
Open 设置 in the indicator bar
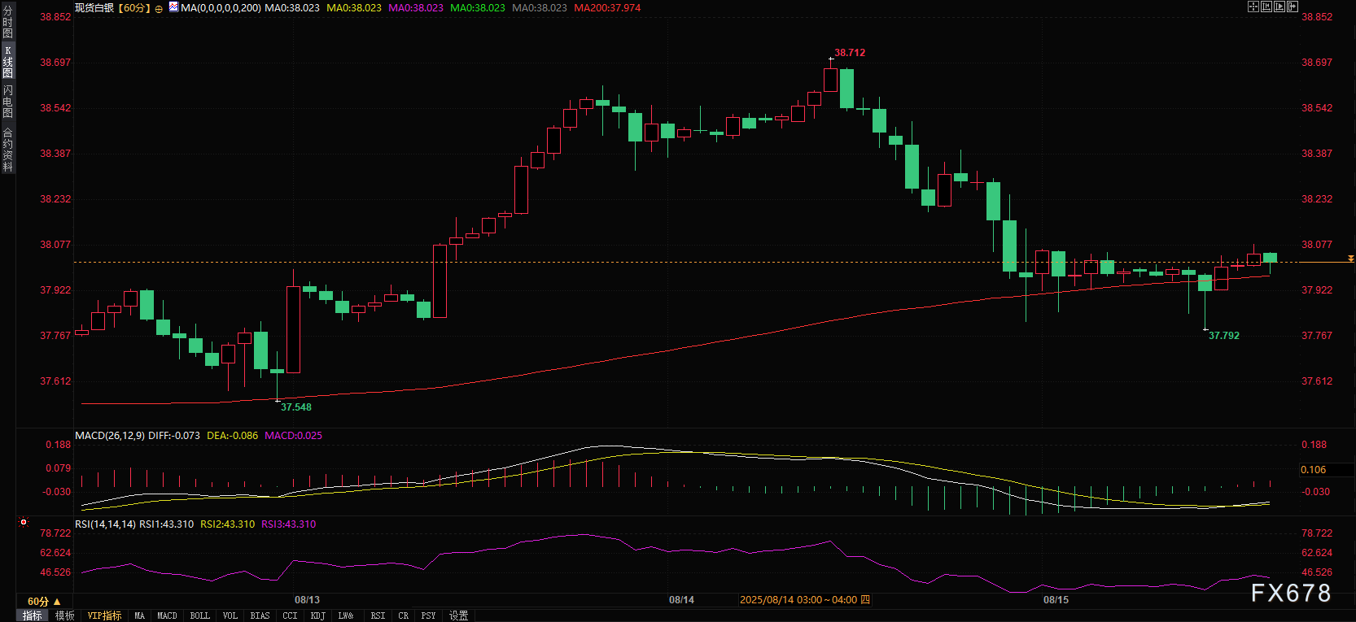tap(458, 615)
